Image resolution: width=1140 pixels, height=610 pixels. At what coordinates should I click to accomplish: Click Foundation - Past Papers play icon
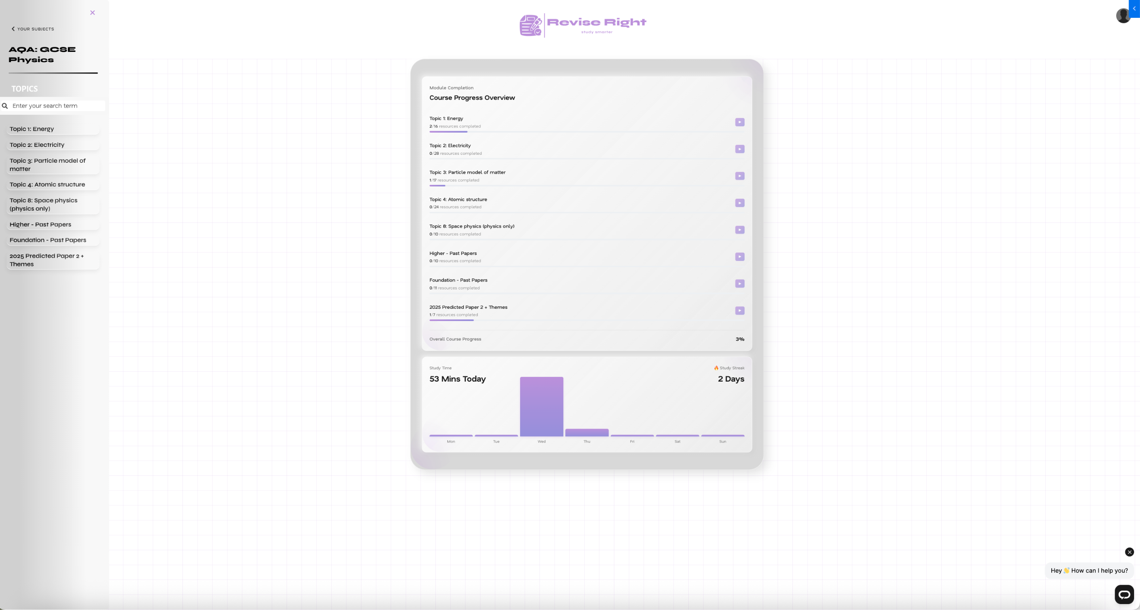click(x=739, y=284)
